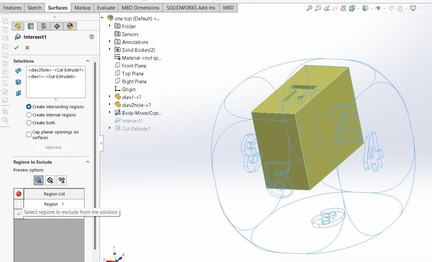Click the Apply Scene icon
The height and width of the screenshot is (262, 432).
pos(400,8)
